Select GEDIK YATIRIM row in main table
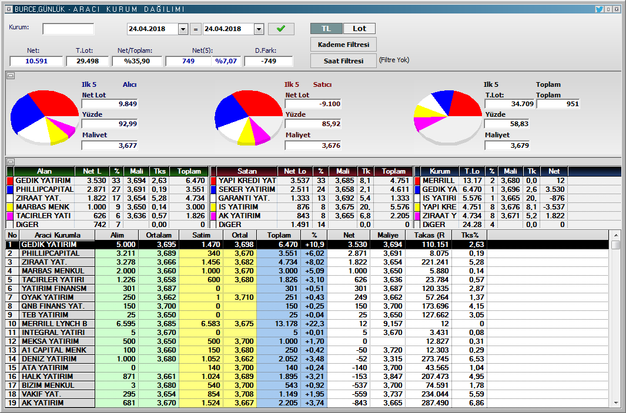 click(307, 245)
